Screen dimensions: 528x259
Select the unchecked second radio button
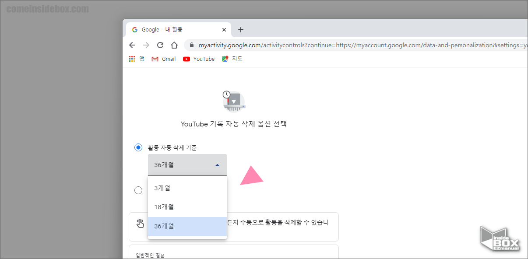point(138,190)
